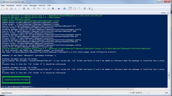
Task: Open the Bearbeiten menu
Action: pos(10,5)
